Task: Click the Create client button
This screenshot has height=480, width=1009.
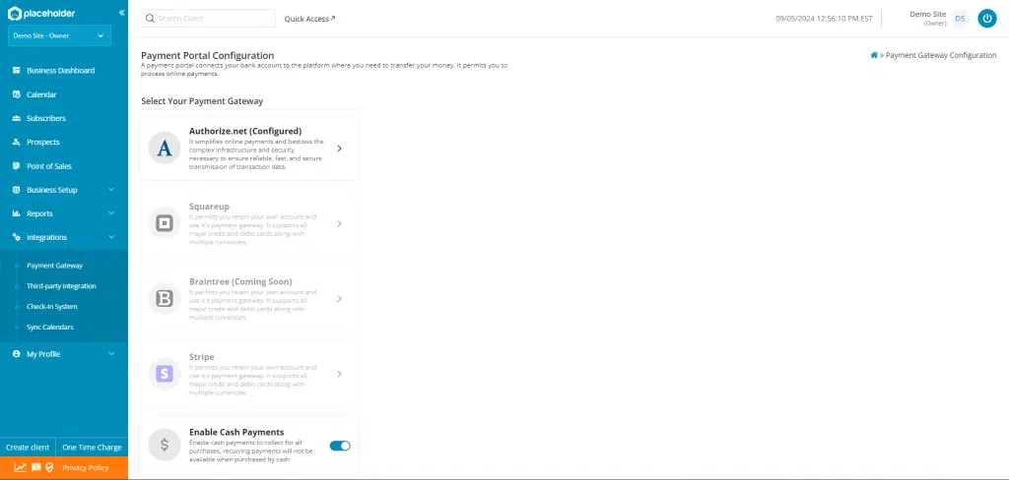Action: coord(28,448)
